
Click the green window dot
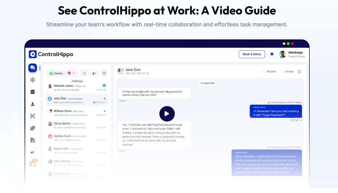click(288, 44)
